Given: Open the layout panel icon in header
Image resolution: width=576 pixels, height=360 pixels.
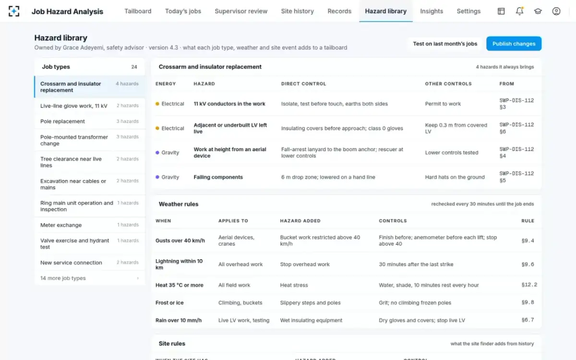Looking at the screenshot, I should coord(501,11).
